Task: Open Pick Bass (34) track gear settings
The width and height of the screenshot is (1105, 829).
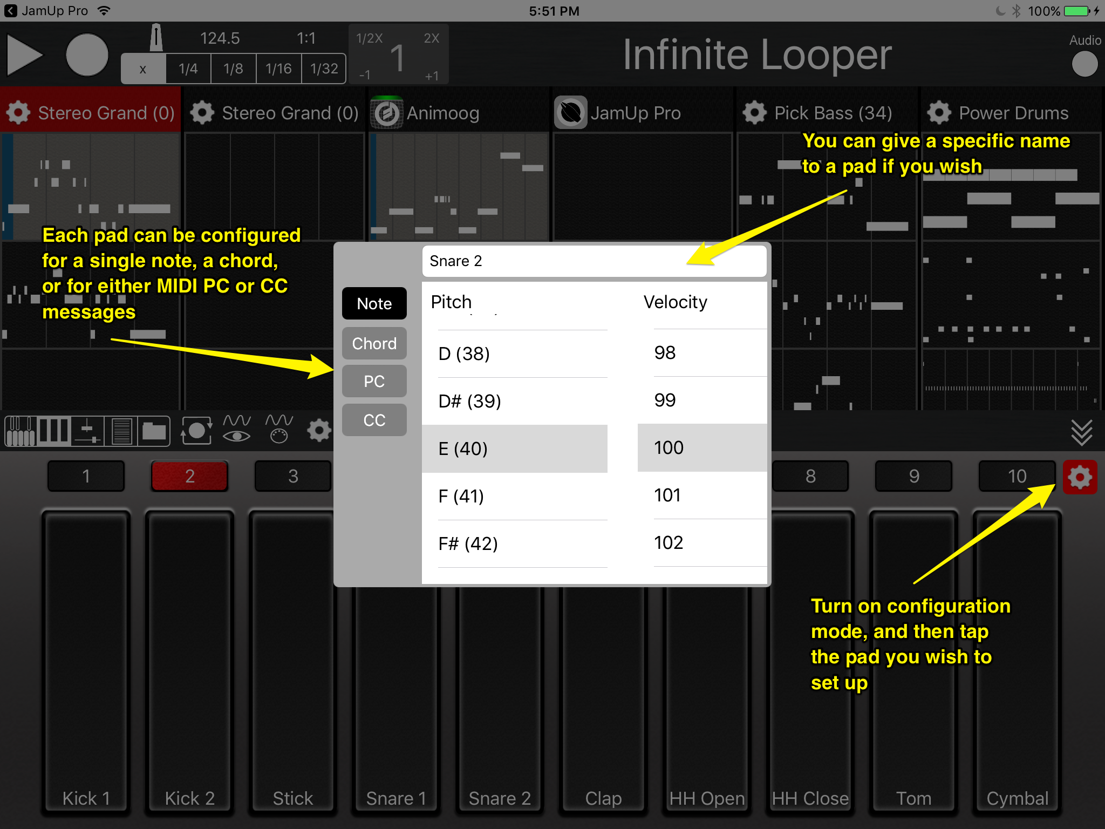Action: [755, 113]
